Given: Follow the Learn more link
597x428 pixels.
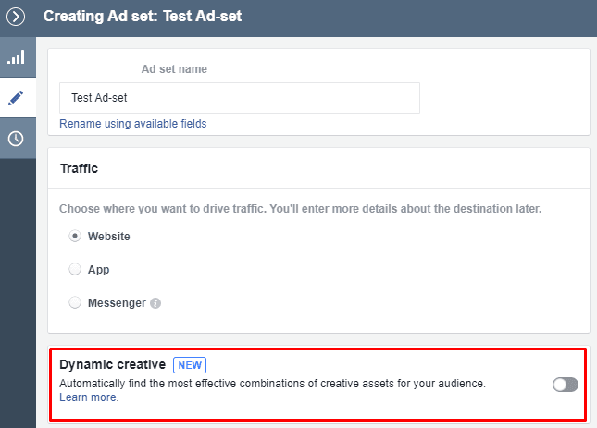Looking at the screenshot, I should (x=89, y=397).
